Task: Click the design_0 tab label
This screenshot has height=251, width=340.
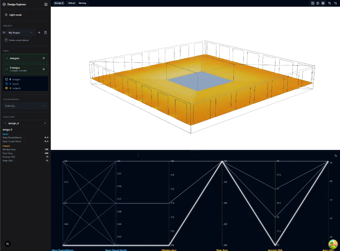Action: (59, 3)
